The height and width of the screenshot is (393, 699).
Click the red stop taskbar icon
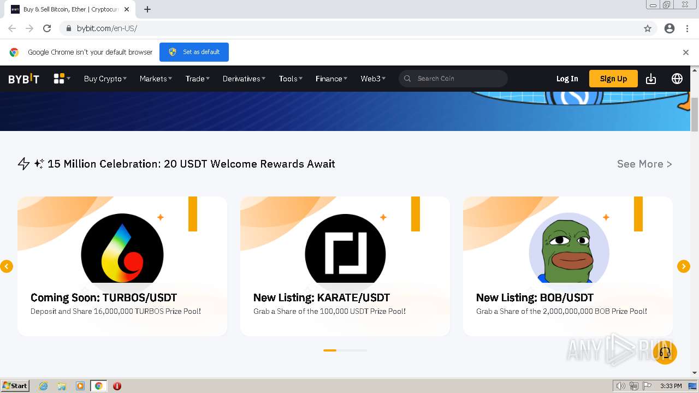pos(117,386)
